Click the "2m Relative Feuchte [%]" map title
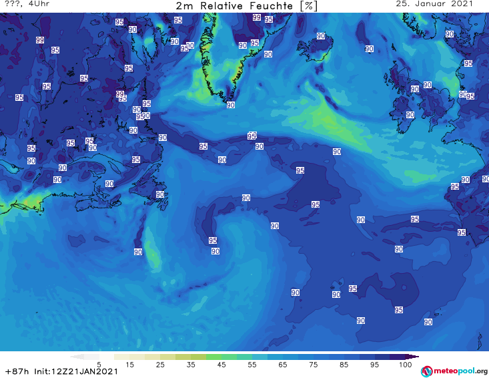This screenshot has width=489, height=378. (x=246, y=6)
